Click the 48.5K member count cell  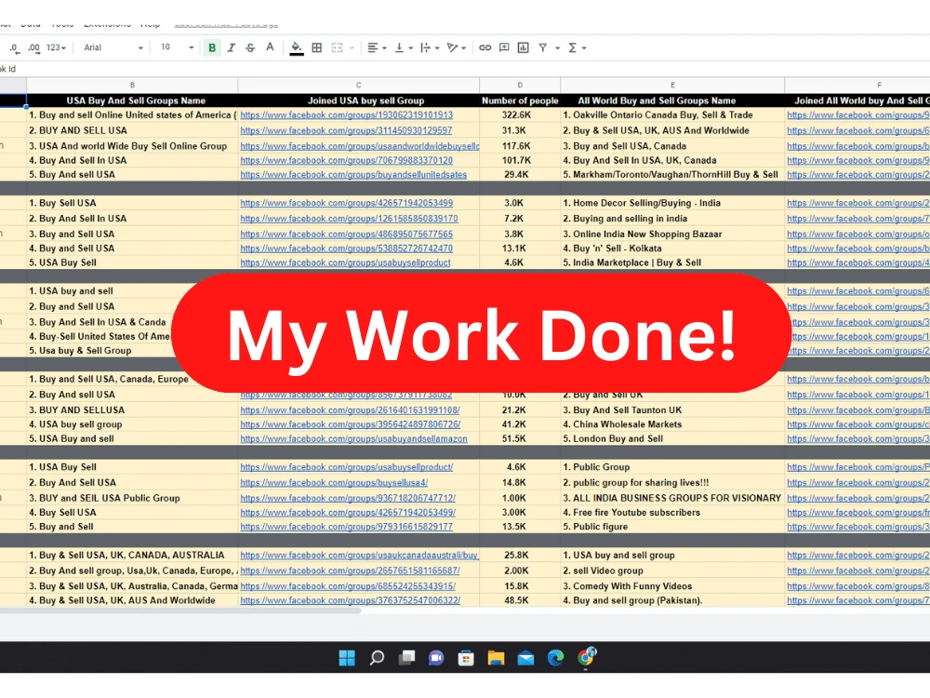(520, 600)
